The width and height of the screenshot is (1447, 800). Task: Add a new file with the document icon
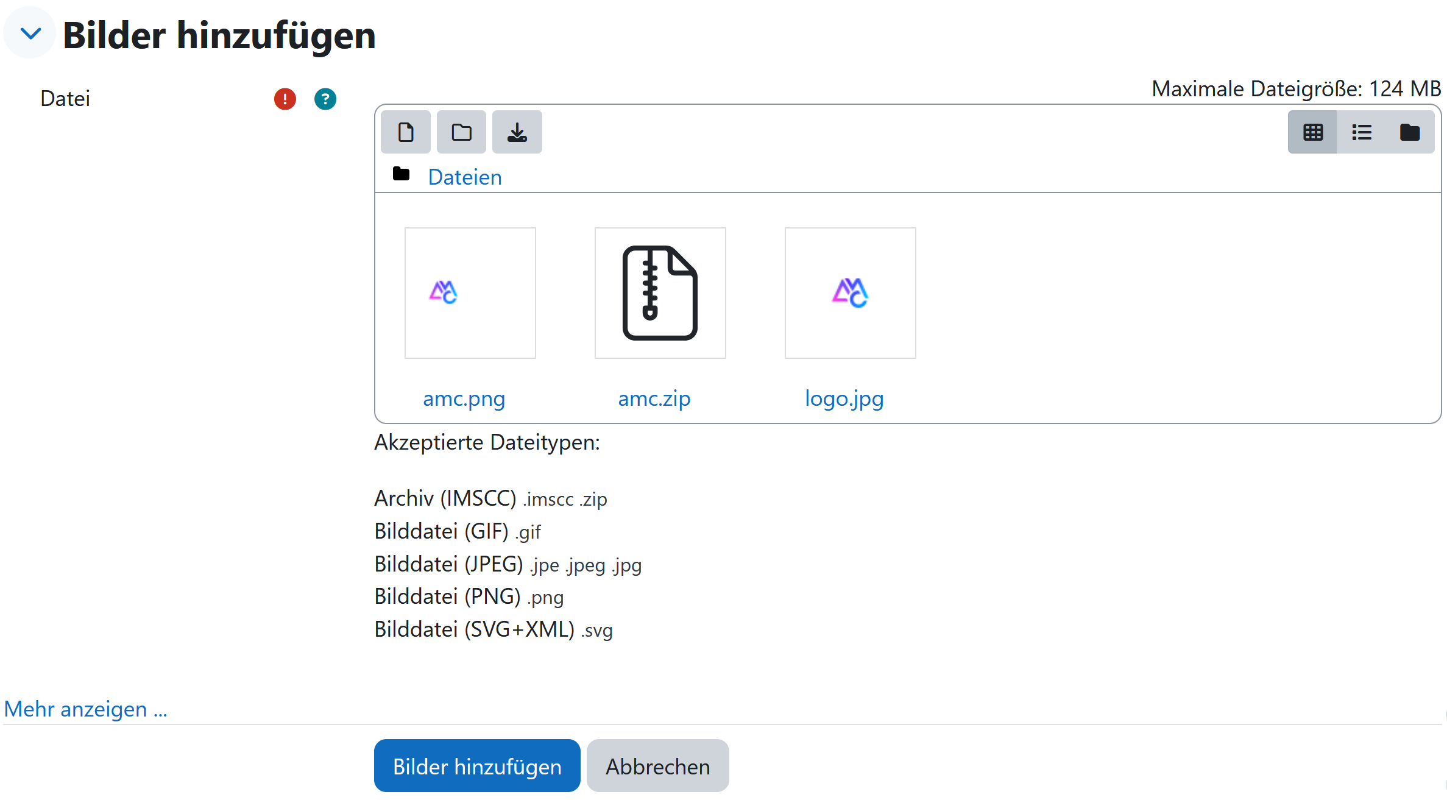point(406,132)
